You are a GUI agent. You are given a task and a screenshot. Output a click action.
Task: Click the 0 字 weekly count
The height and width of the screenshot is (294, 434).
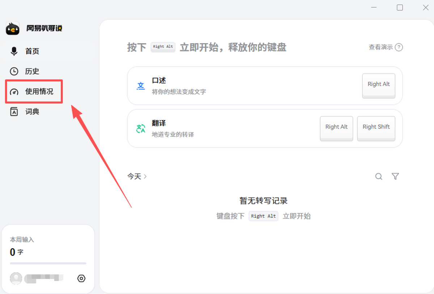tap(17, 252)
